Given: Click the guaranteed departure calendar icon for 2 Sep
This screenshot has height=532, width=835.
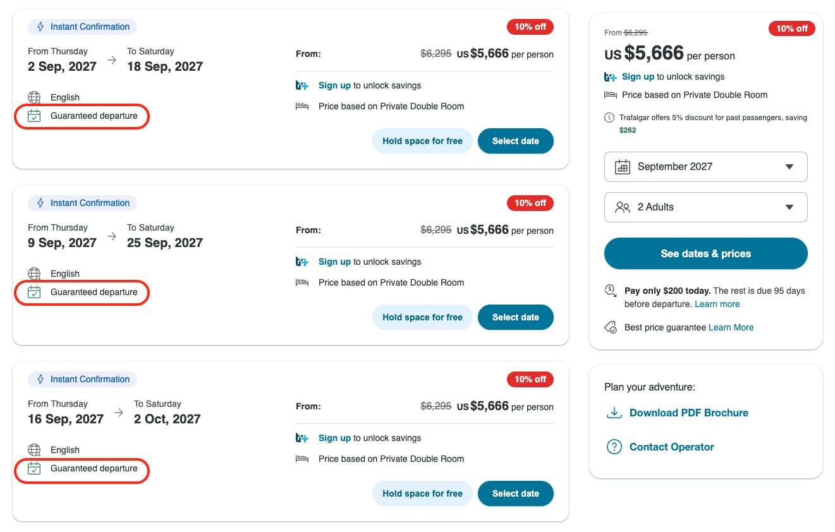Looking at the screenshot, I should coord(34,116).
